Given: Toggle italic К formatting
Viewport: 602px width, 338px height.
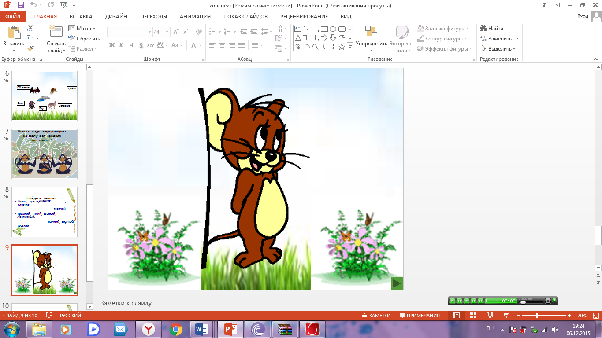Looking at the screenshot, I should tap(122, 45).
